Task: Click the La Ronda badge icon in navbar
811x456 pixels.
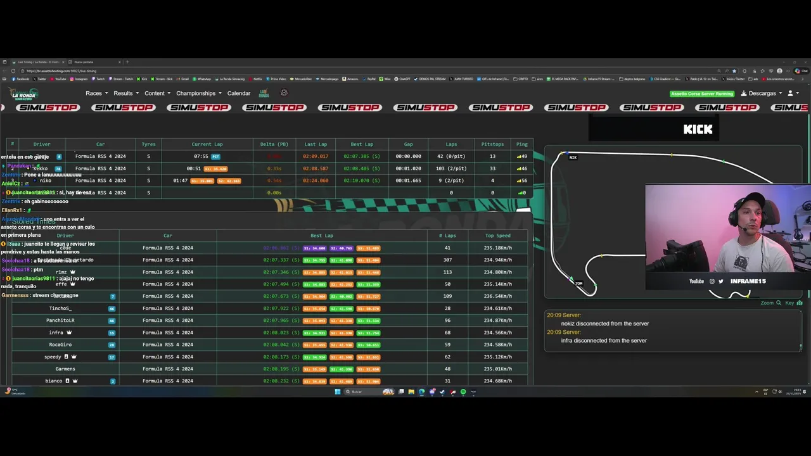Action: coord(264,93)
